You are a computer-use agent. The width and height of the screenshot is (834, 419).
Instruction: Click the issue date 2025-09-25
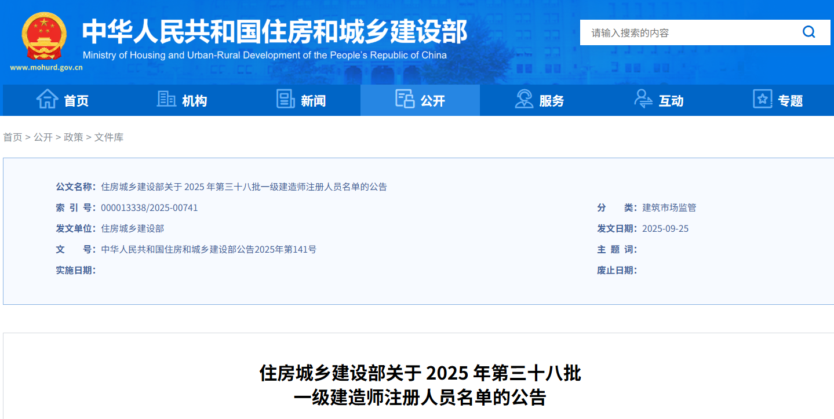click(665, 228)
